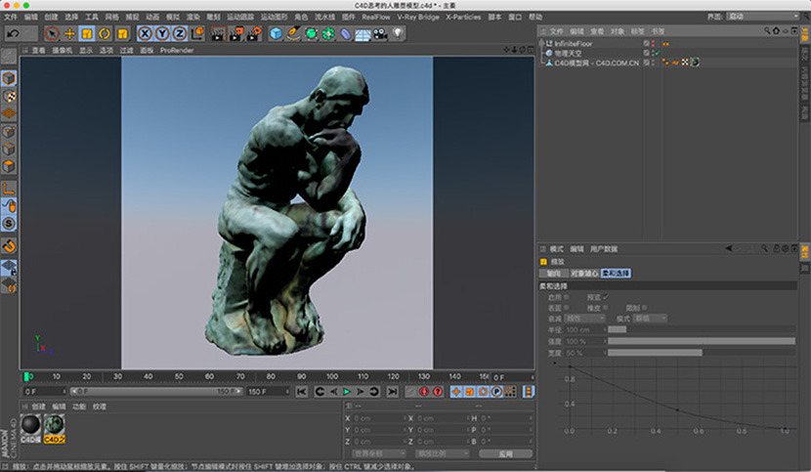Click the width 50 % slider
Screen dimensions: 811x472
702,353
